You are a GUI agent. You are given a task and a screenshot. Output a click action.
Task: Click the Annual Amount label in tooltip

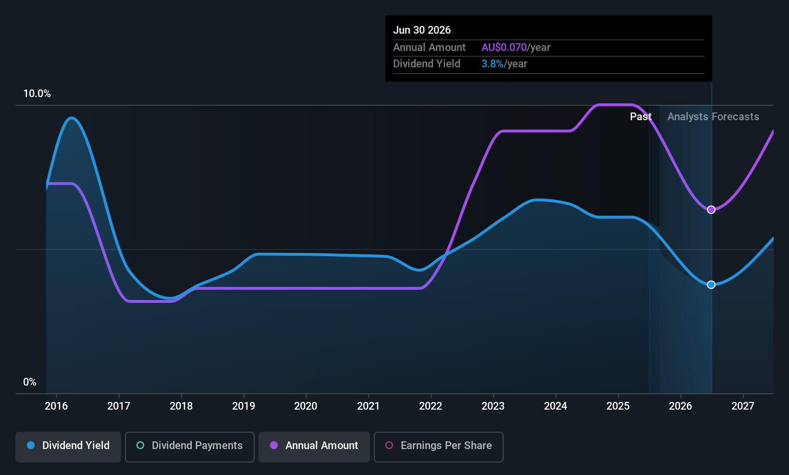(429, 47)
